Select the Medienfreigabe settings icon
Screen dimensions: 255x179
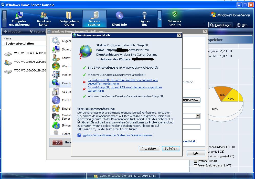56,75
